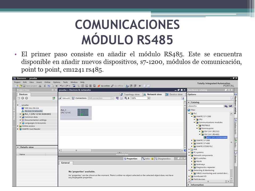Click the Copy toolbar icon
Image resolution: width=255 pixels, height=191 pixels.
point(49,86)
